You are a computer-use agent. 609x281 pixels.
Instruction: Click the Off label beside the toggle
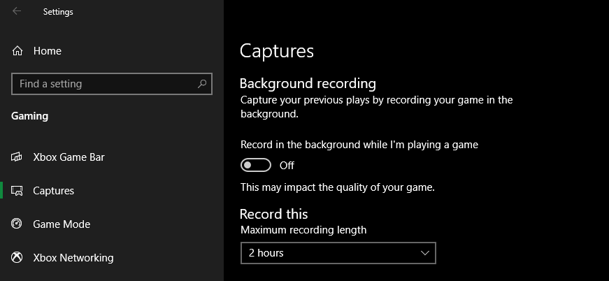coord(287,166)
